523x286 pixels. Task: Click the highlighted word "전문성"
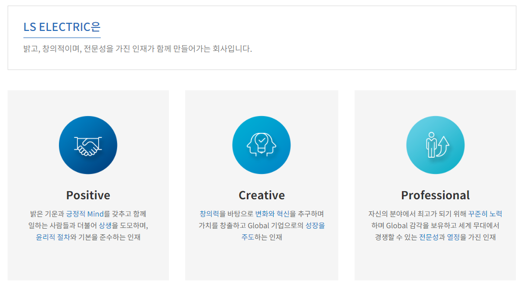(428, 237)
